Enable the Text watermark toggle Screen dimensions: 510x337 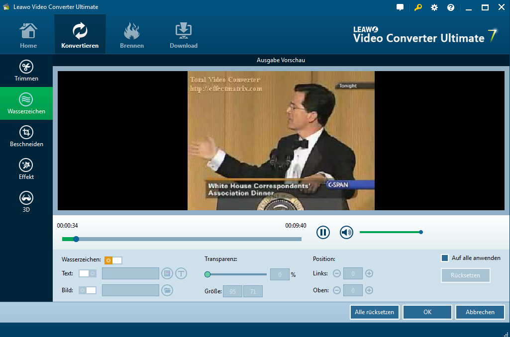88,273
